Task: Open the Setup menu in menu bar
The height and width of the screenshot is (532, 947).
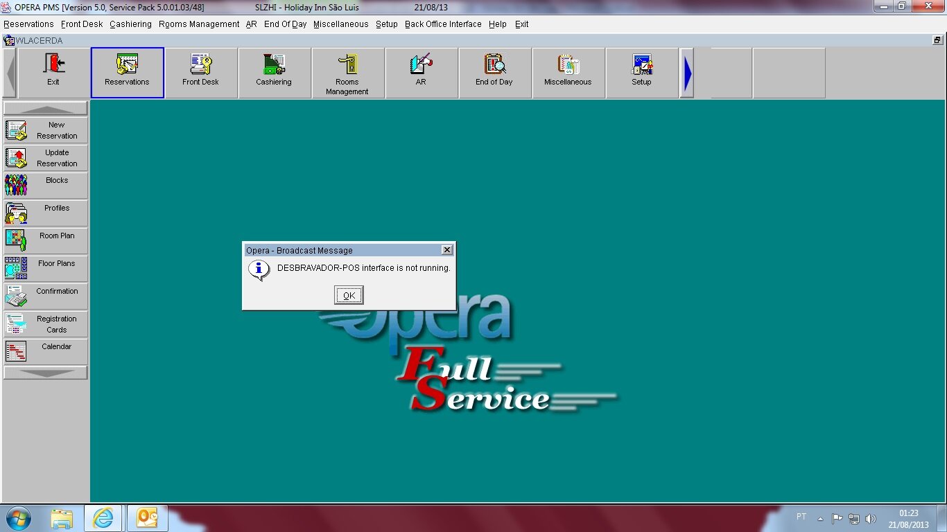Action: (387, 24)
